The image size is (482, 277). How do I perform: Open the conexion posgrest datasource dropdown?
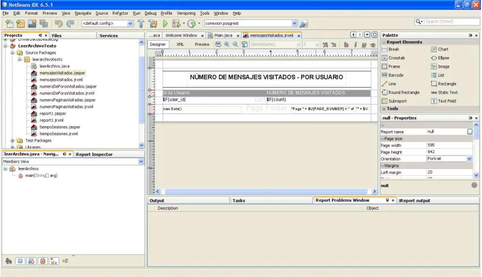294,23
